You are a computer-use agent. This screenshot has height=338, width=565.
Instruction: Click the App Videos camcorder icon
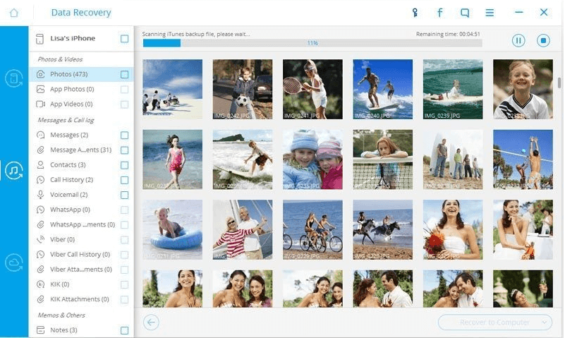click(40, 104)
